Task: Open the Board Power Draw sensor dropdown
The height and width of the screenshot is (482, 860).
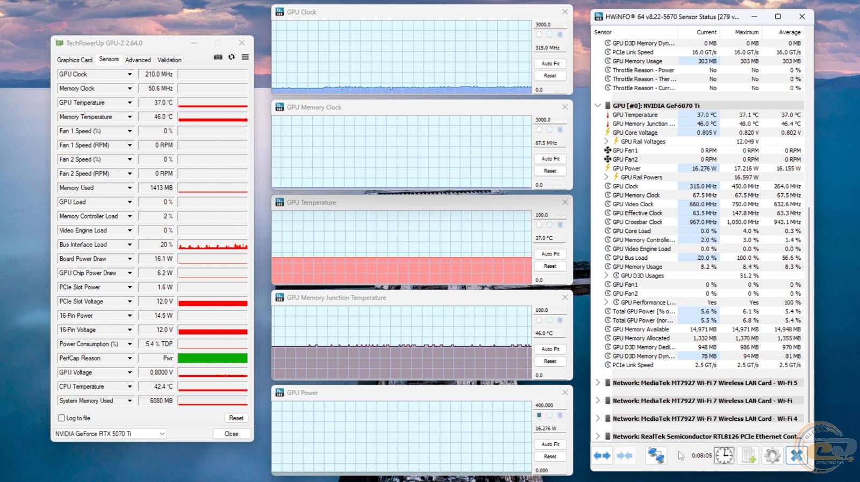Action: (130, 259)
